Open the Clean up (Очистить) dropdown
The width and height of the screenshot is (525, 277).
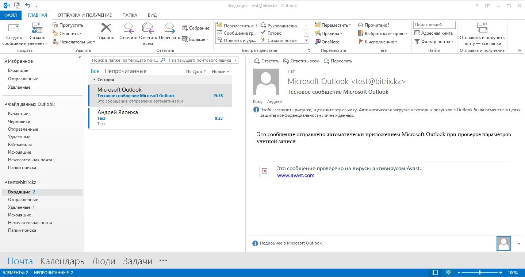67,34
